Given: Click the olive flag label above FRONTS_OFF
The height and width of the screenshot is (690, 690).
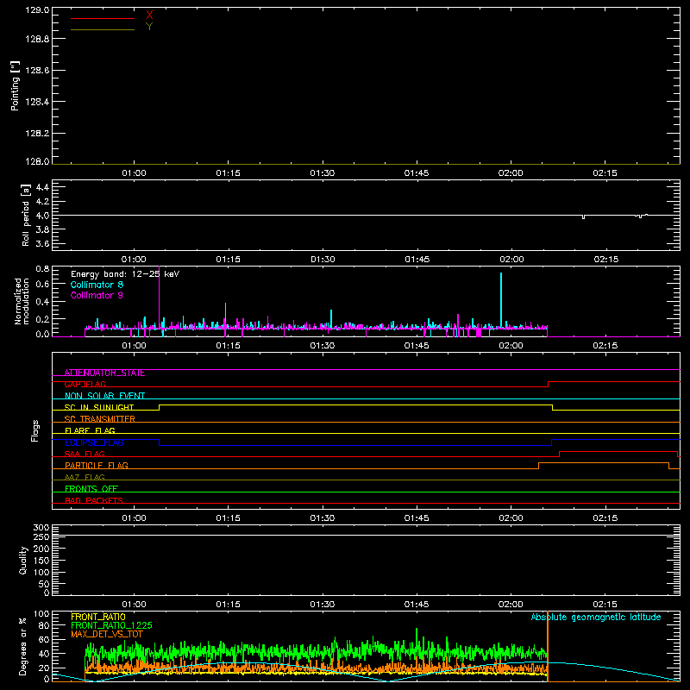Looking at the screenshot, I should (85, 478).
